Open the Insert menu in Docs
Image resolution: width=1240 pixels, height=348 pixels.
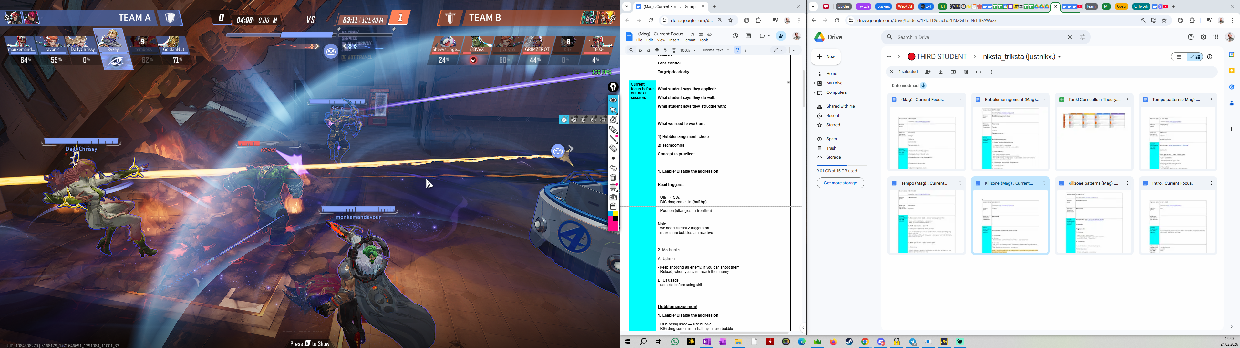(x=674, y=40)
